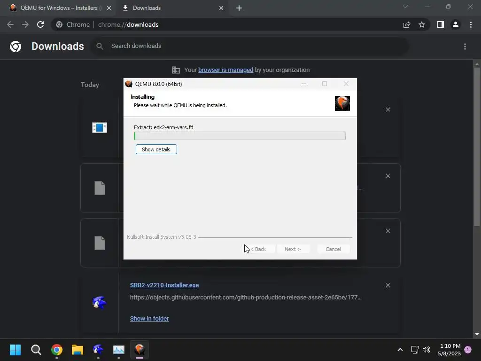This screenshot has width=481, height=361.
Task: Open notification center badge
Action: point(468,349)
